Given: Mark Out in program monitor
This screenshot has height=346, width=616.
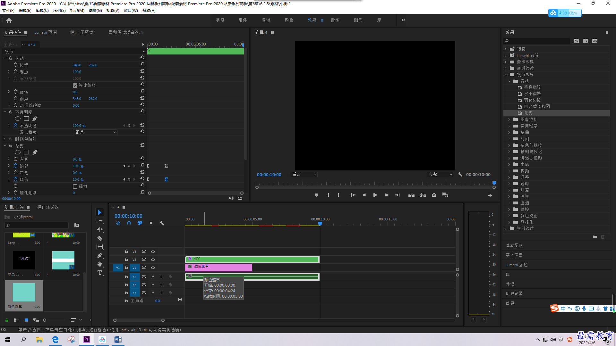Looking at the screenshot, I should point(338,195).
